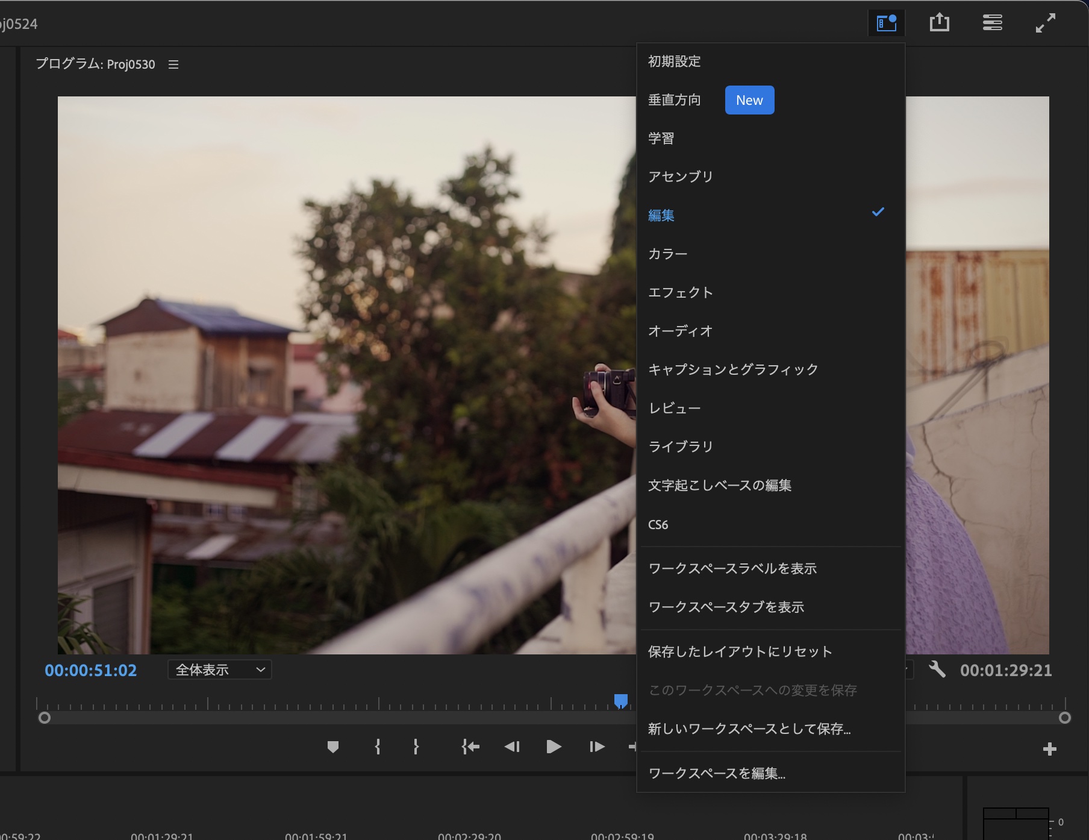
Task: Click the Quick Export share icon
Action: click(939, 23)
